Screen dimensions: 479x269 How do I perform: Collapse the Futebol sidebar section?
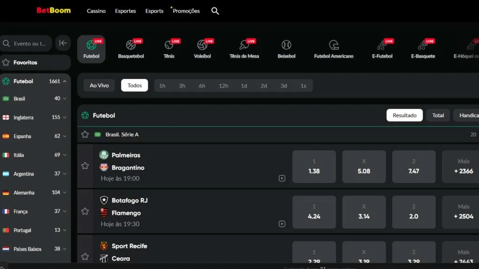64,81
